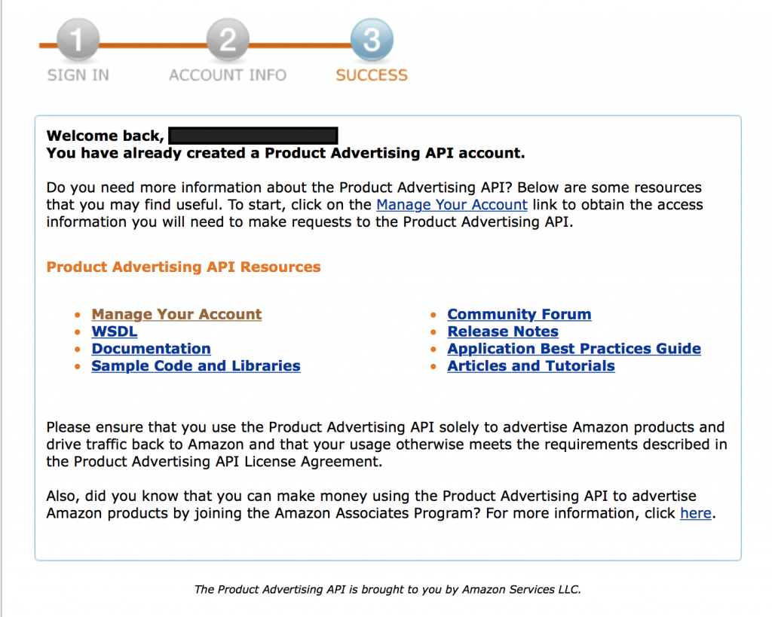This screenshot has height=617, width=772.
Task: Click the Product Advertising API Resources heading
Action: [183, 267]
